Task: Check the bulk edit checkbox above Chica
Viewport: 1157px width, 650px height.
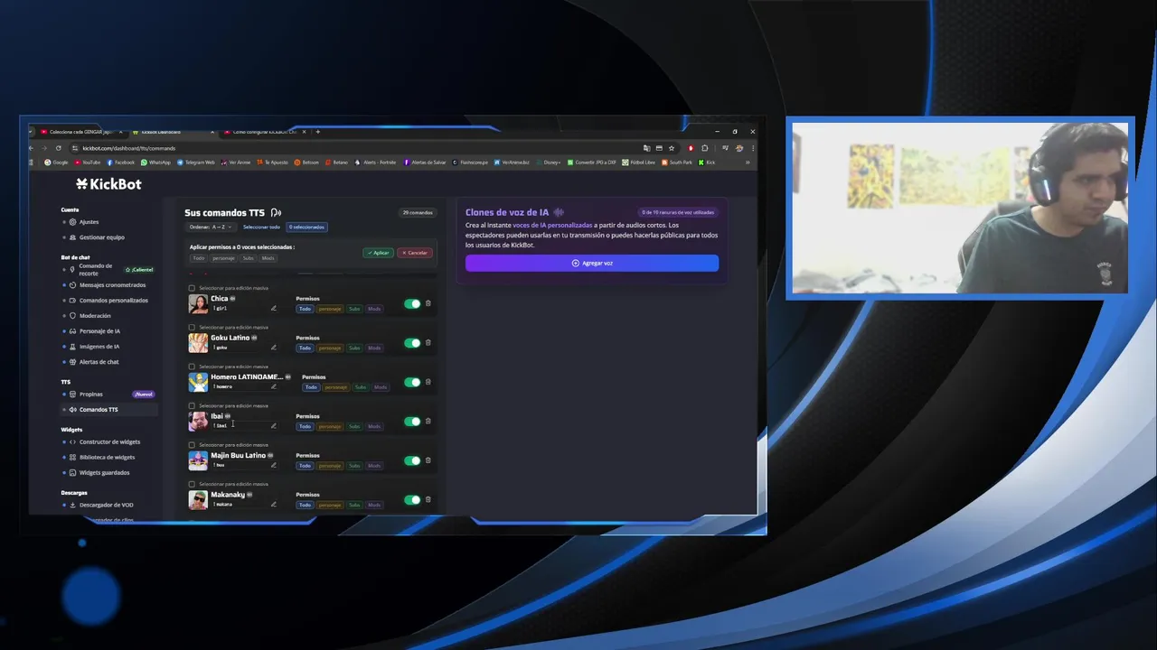Action: tap(192, 288)
